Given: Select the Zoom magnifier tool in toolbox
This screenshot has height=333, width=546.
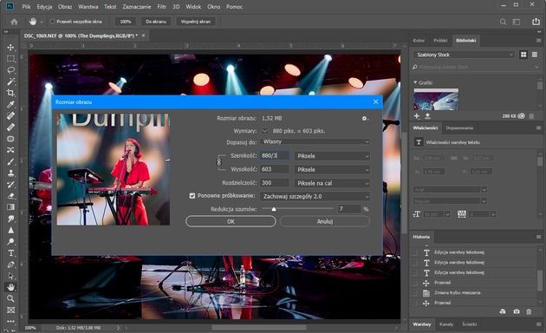Looking at the screenshot, I should click(10, 298).
